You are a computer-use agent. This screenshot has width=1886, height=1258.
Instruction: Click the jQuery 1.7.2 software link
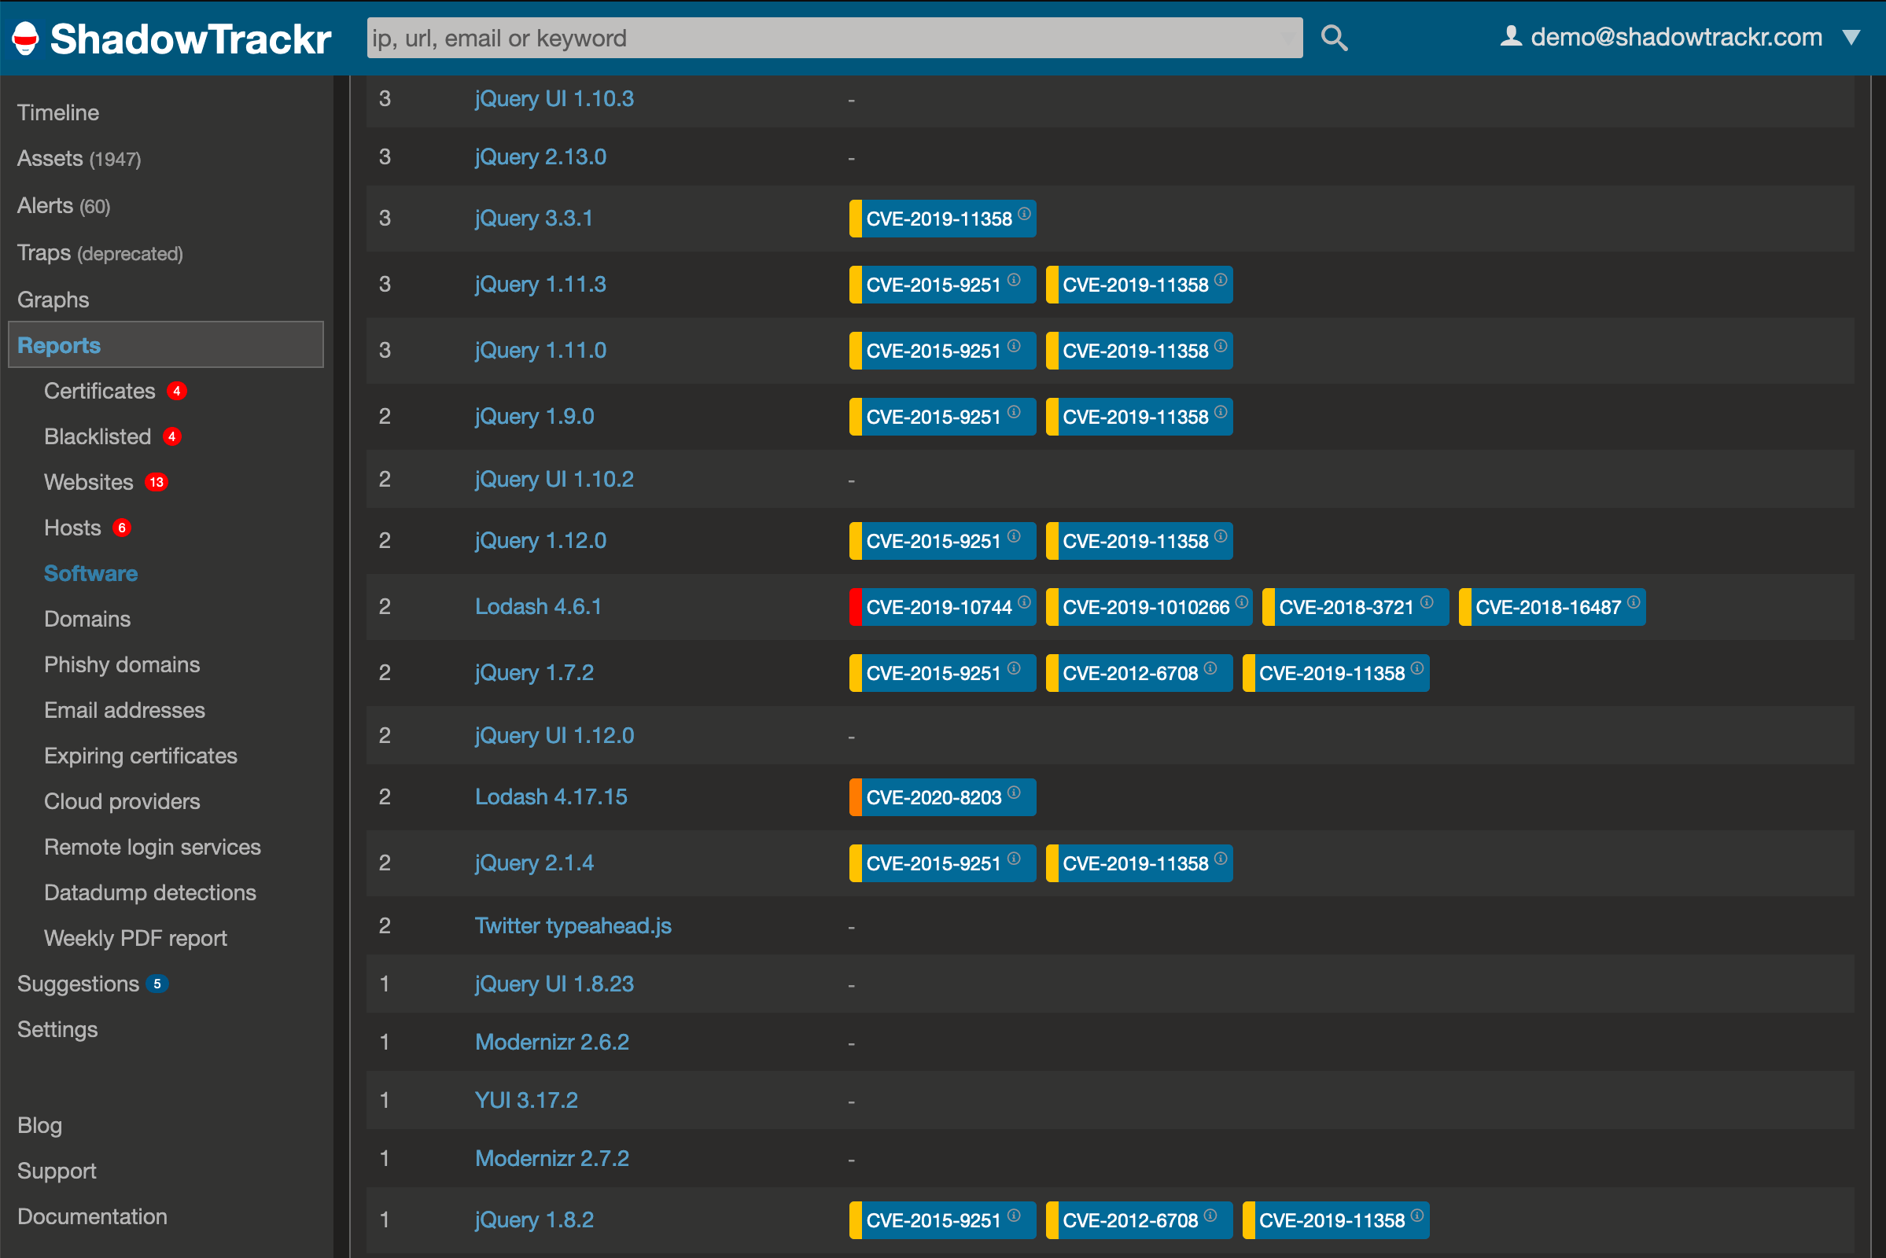538,671
